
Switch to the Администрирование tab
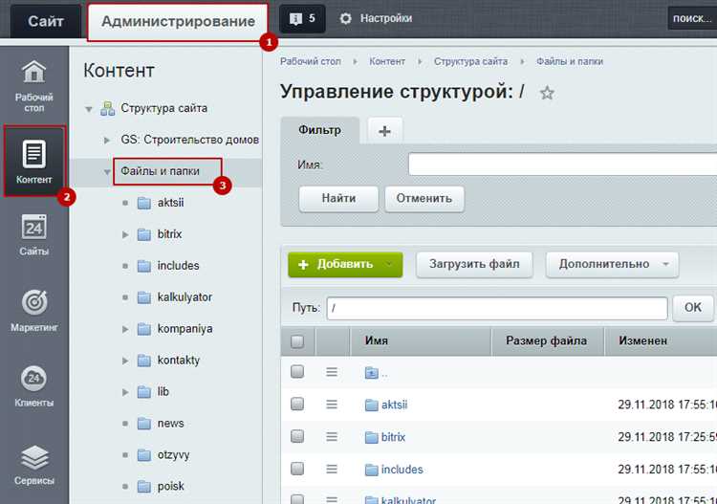tap(178, 21)
